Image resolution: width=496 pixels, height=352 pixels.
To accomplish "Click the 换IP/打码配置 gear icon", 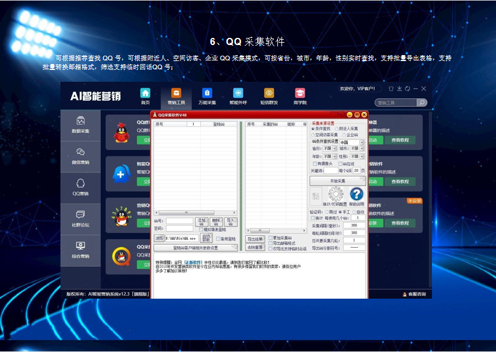I will [335, 194].
